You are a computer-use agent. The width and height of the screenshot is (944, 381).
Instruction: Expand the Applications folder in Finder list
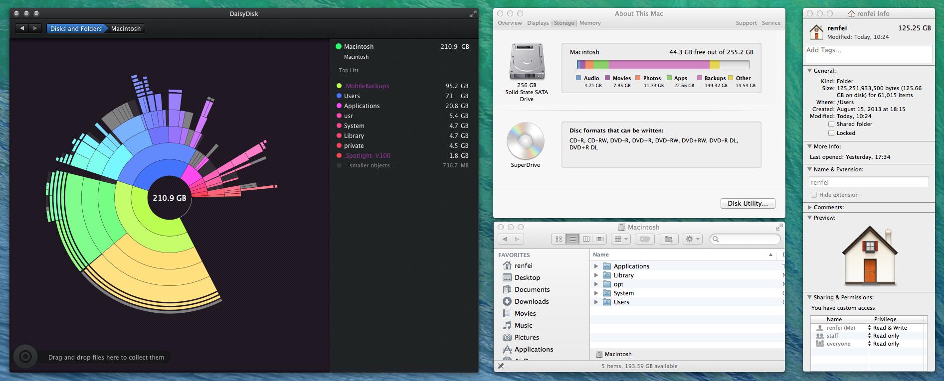tap(596, 266)
